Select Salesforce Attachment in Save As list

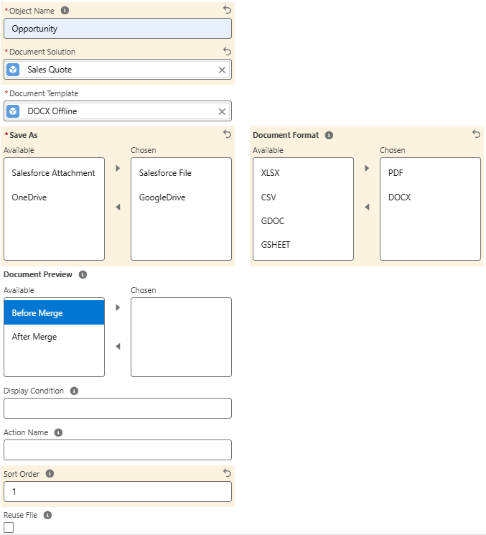(53, 173)
